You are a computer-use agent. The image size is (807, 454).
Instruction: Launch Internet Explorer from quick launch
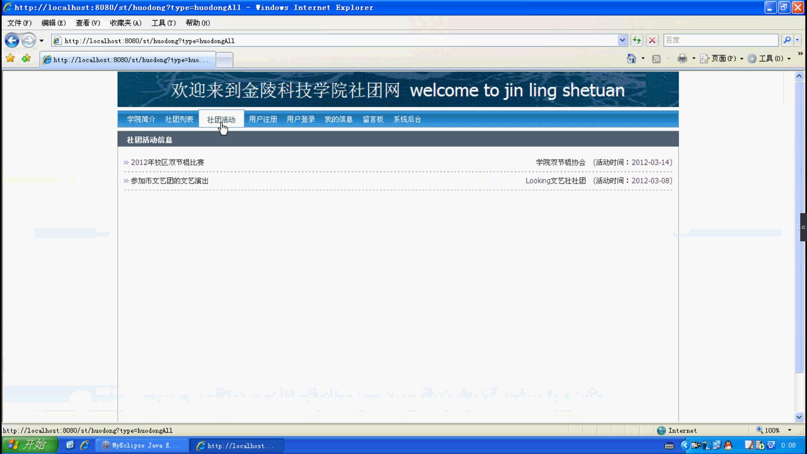click(x=84, y=445)
